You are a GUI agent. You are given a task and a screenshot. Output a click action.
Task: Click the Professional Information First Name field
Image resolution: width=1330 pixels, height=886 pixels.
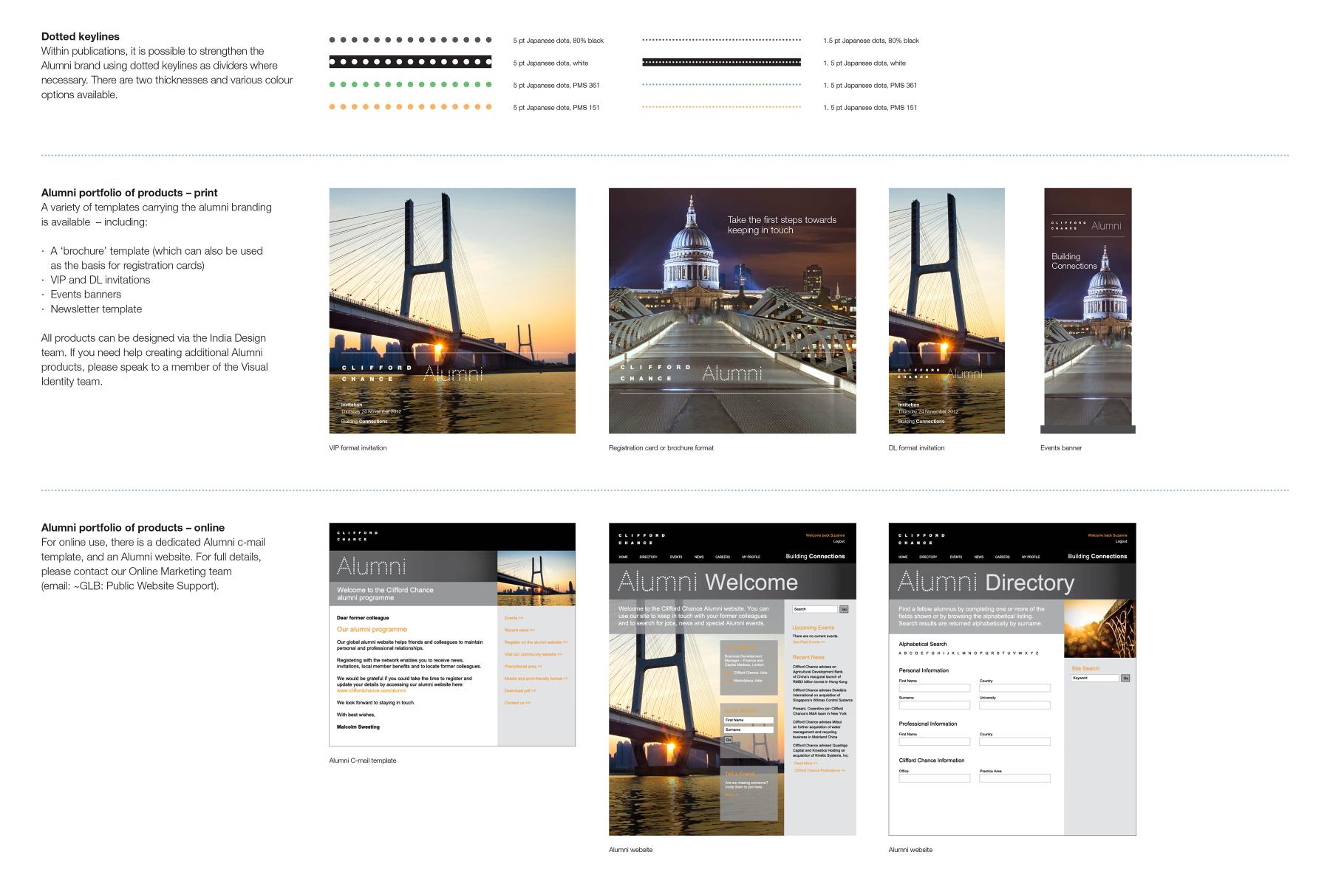point(934,741)
